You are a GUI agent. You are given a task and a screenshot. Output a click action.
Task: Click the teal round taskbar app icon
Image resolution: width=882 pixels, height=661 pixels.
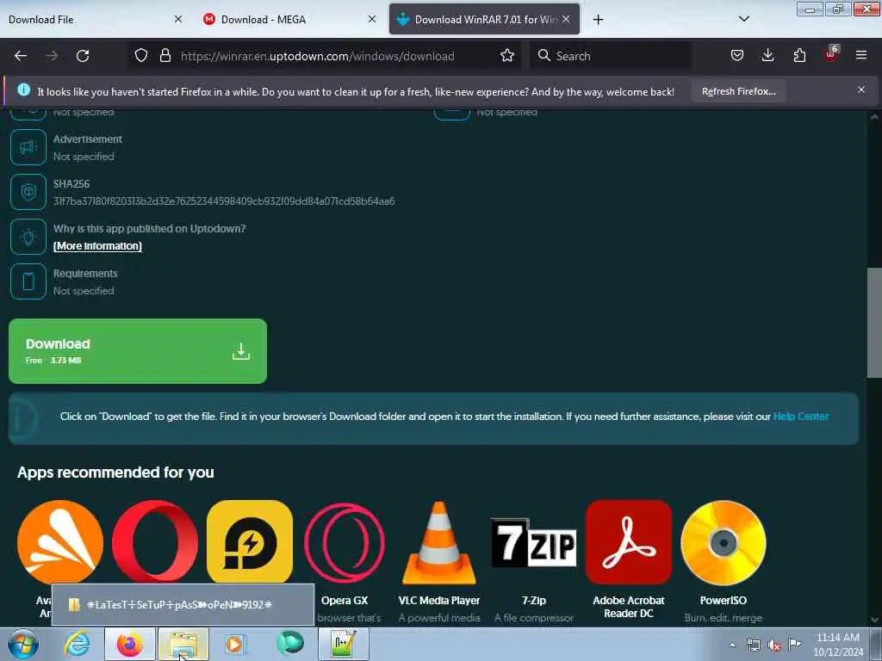coord(290,643)
